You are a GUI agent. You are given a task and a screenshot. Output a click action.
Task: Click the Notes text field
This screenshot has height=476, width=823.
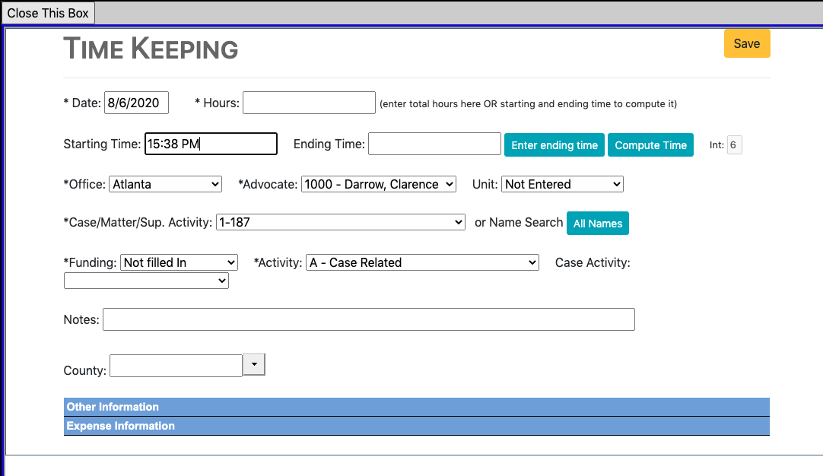pos(368,319)
